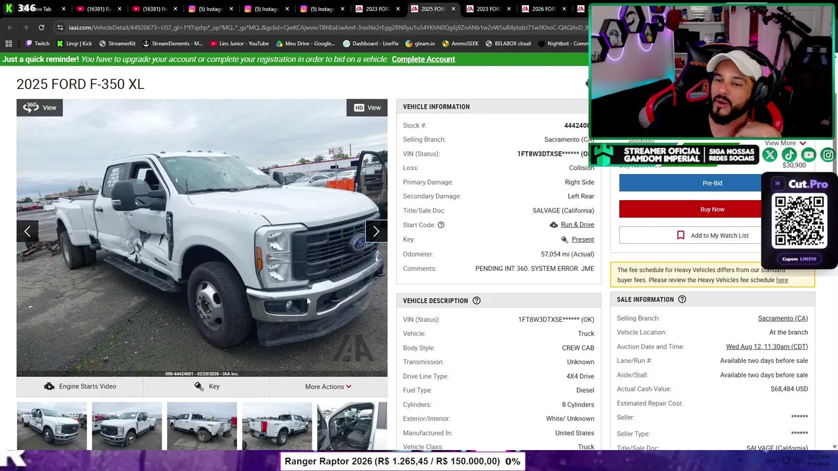The width and height of the screenshot is (838, 471).
Task: Select the first truck thumbnail
Action: (x=52, y=426)
